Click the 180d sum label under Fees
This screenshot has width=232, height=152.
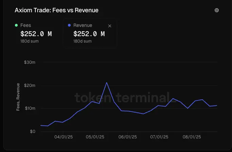pos(30,41)
